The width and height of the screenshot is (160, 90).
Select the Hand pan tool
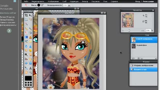[26, 72]
